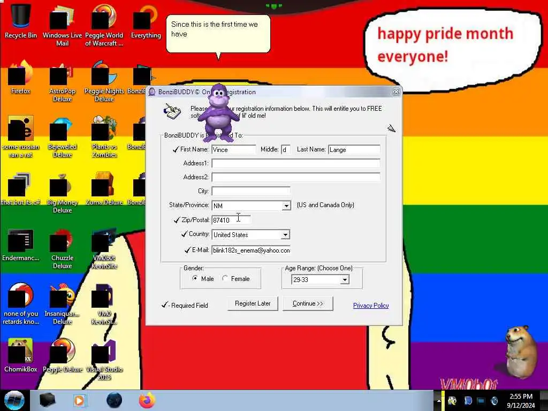Show hidden system tray icons arrow
The height and width of the screenshot is (411, 548).
point(439,401)
